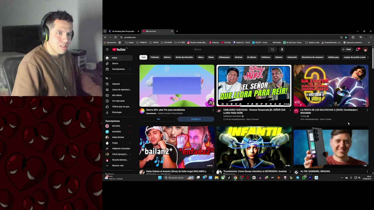This screenshot has width=374, height=210.
Task: Open La Fiesta de las Salchichas thumbnail
Action: click(331, 86)
